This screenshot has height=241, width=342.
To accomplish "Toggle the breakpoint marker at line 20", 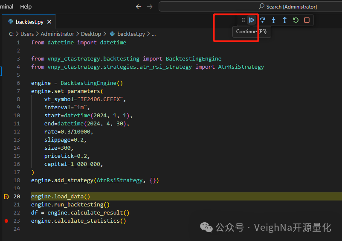I will [x=6, y=197].
